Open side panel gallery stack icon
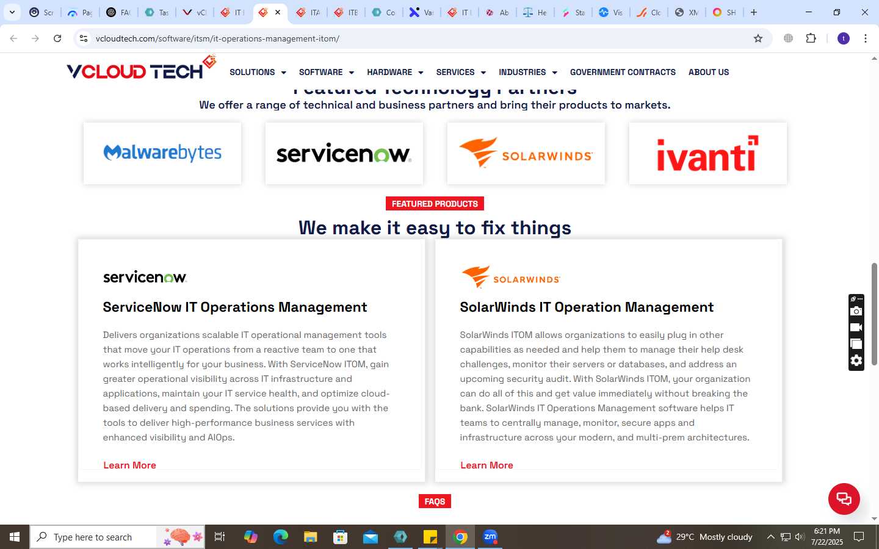 (856, 344)
